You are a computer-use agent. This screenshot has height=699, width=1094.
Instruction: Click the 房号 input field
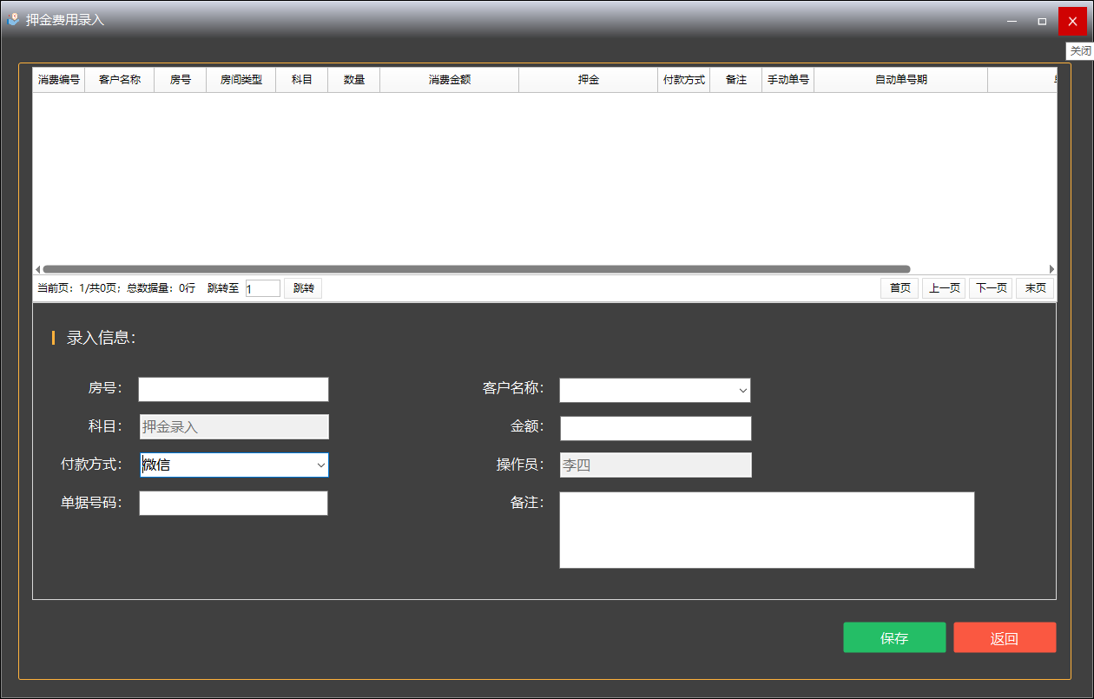(x=234, y=390)
